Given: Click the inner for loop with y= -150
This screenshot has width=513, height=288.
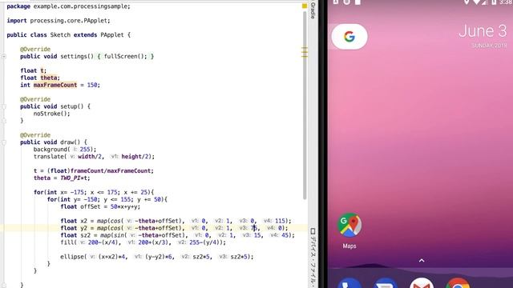Looking at the screenshot, I should tap(107, 199).
